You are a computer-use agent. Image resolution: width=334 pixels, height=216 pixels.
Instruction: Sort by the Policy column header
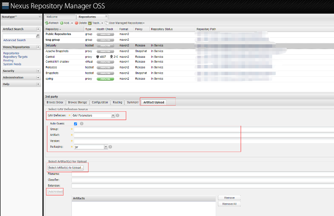(x=142, y=29)
